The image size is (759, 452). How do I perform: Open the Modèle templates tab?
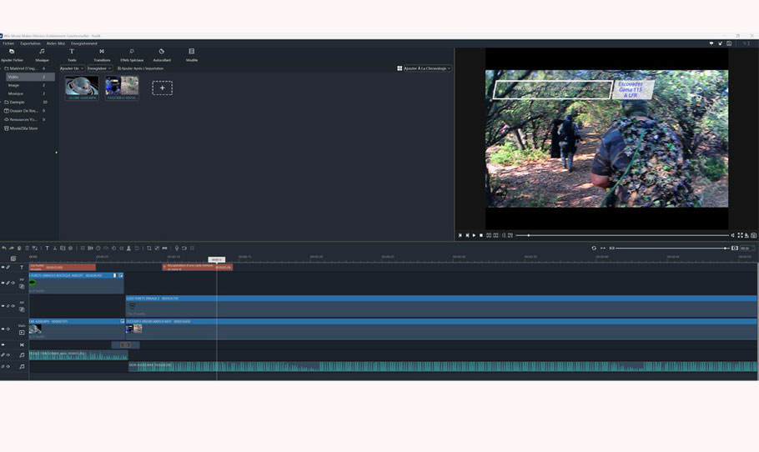click(x=192, y=55)
